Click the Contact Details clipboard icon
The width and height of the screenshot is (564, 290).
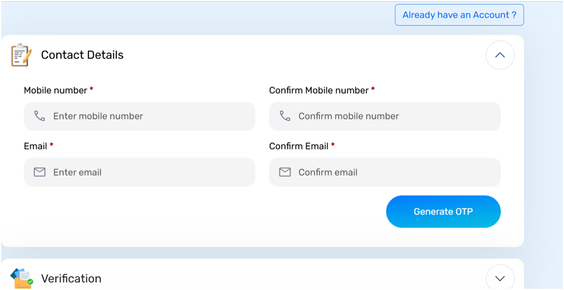(21, 55)
